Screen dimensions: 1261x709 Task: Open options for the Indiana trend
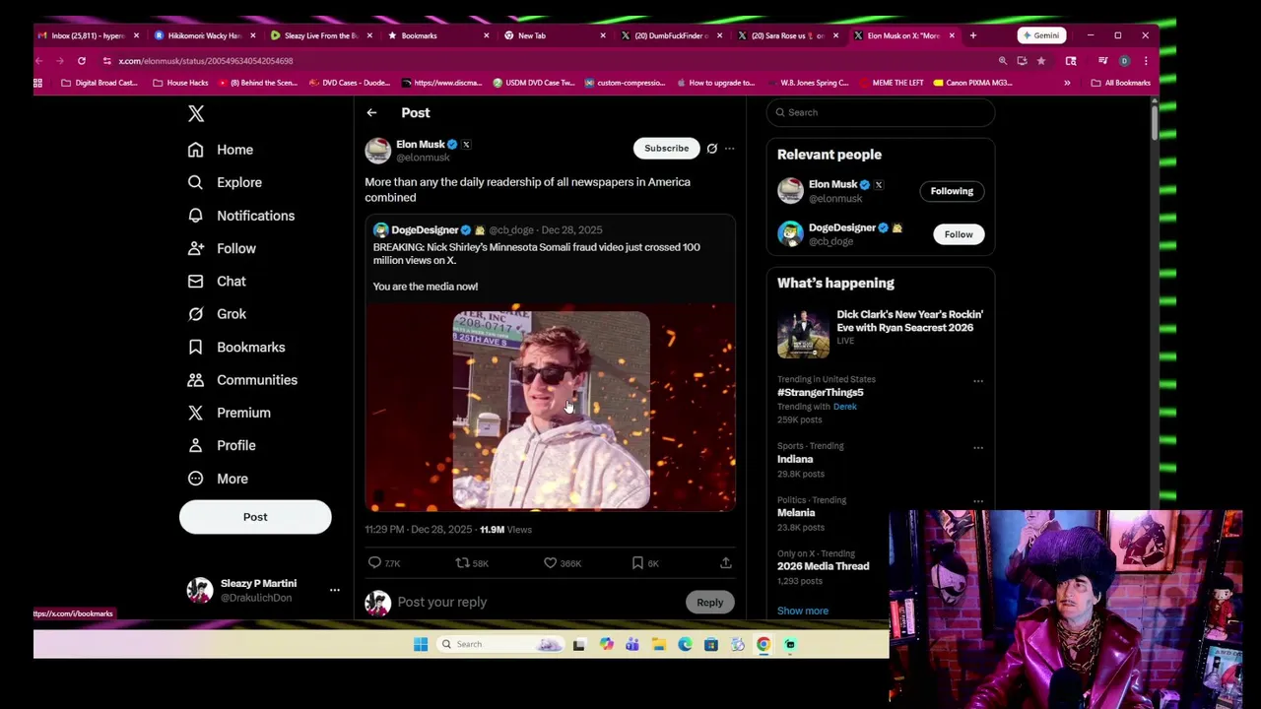point(978,448)
